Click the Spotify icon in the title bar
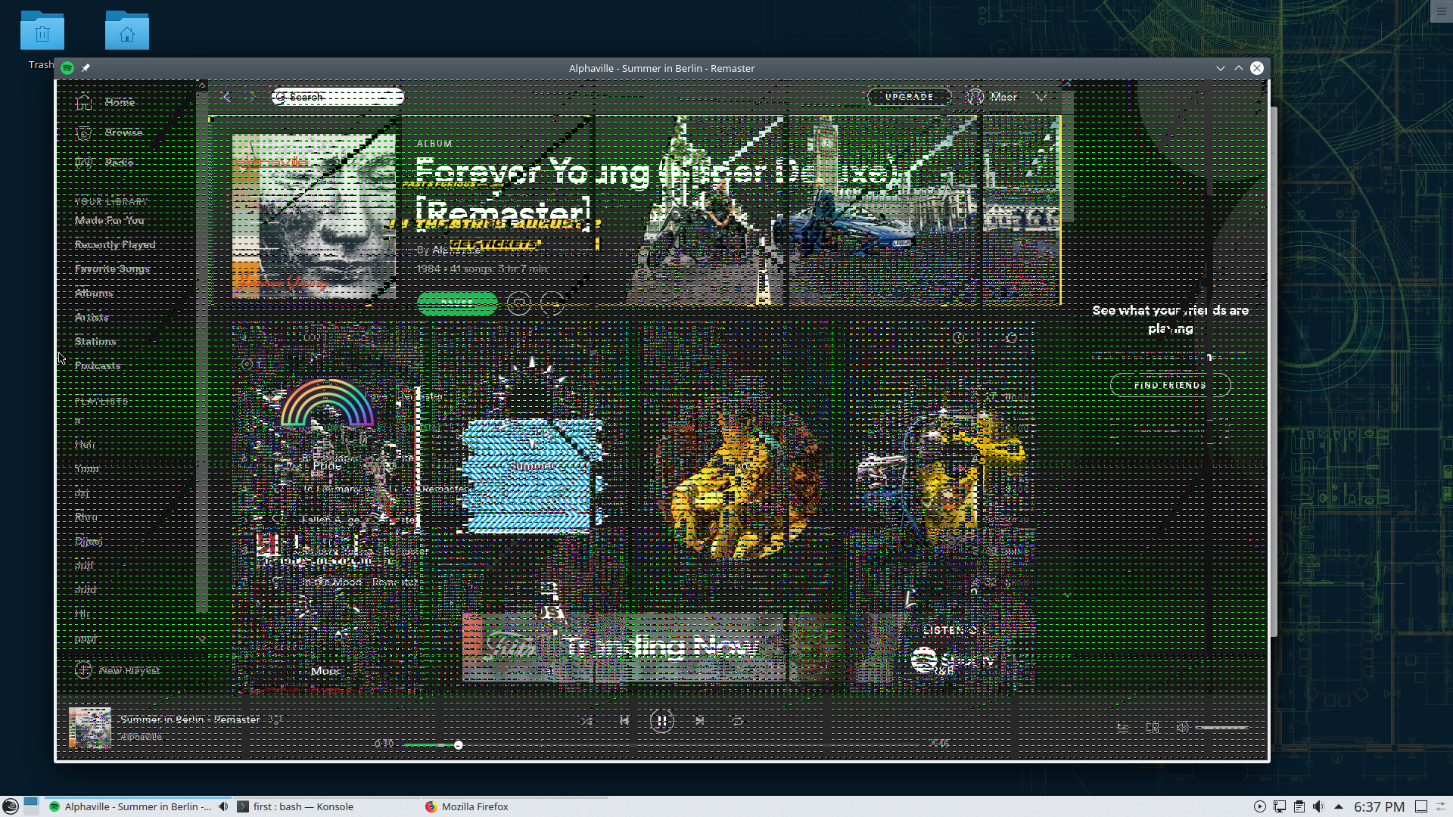 coord(67,67)
